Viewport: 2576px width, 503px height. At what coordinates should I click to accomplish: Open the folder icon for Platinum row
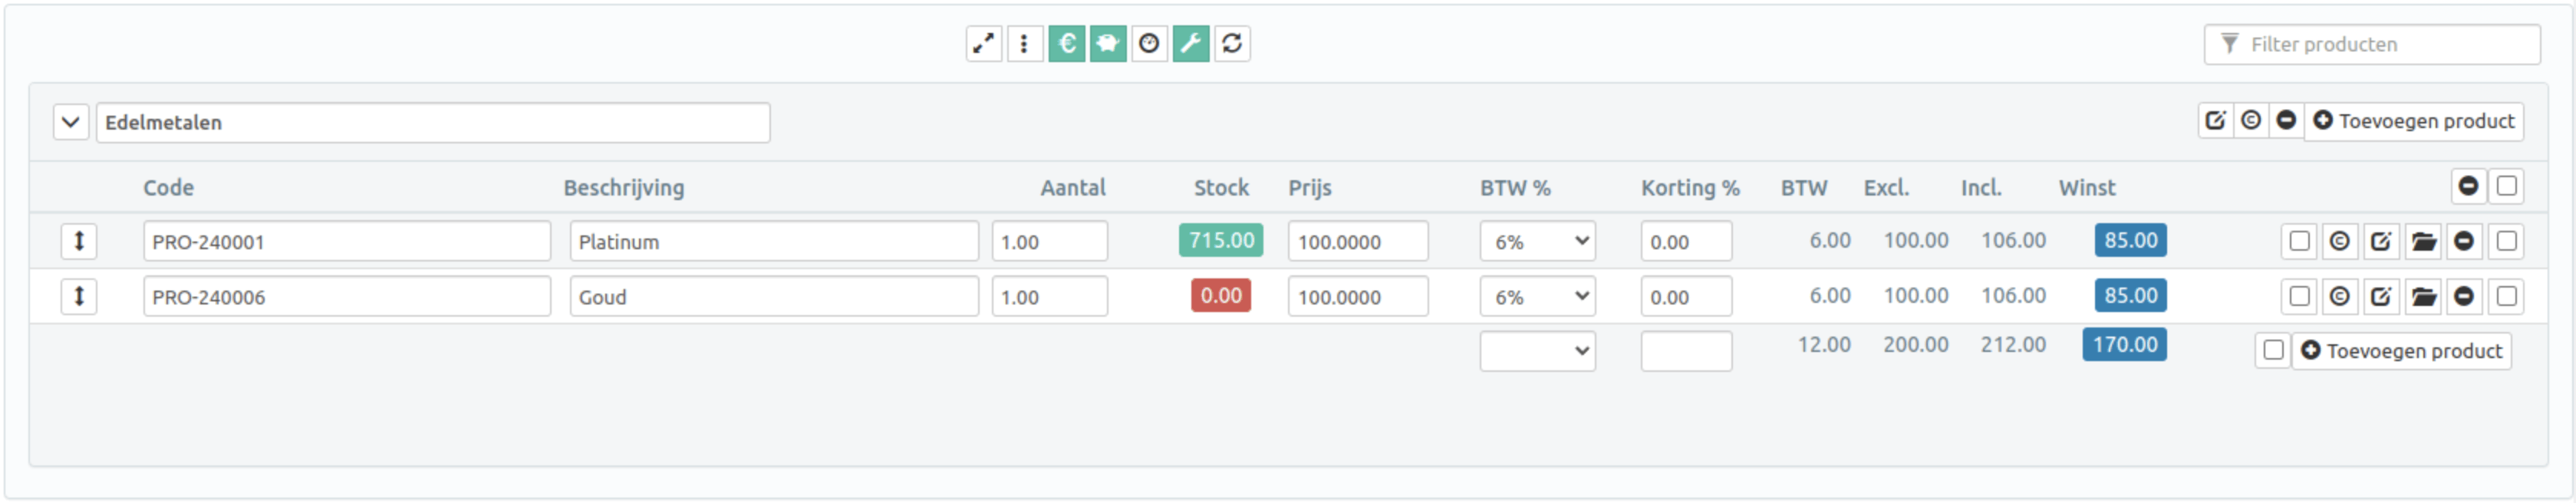click(x=2423, y=241)
